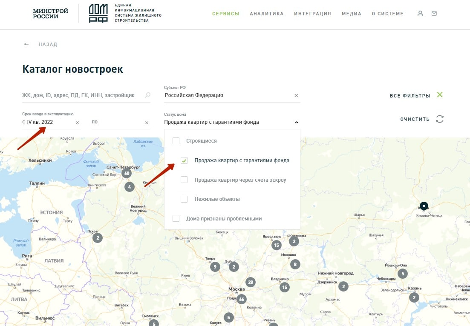The image size is (470, 326).
Task: Open Дзержинск cluster marker 2
Action: (343, 286)
